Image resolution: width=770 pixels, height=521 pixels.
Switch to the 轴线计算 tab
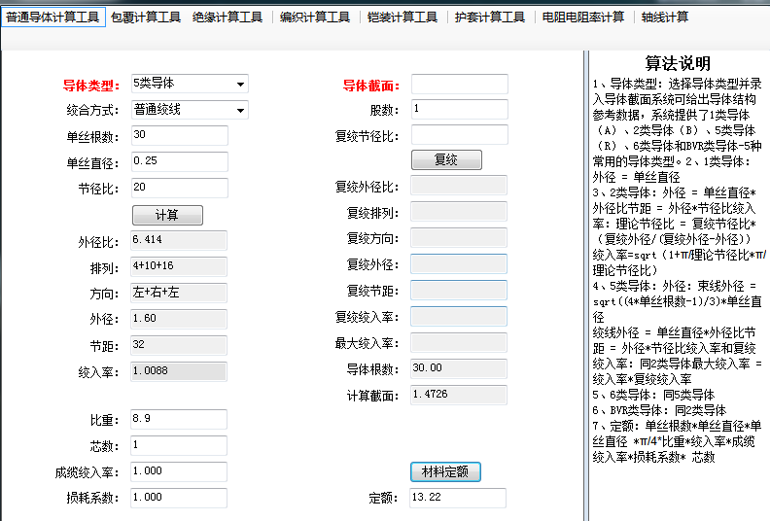click(665, 17)
